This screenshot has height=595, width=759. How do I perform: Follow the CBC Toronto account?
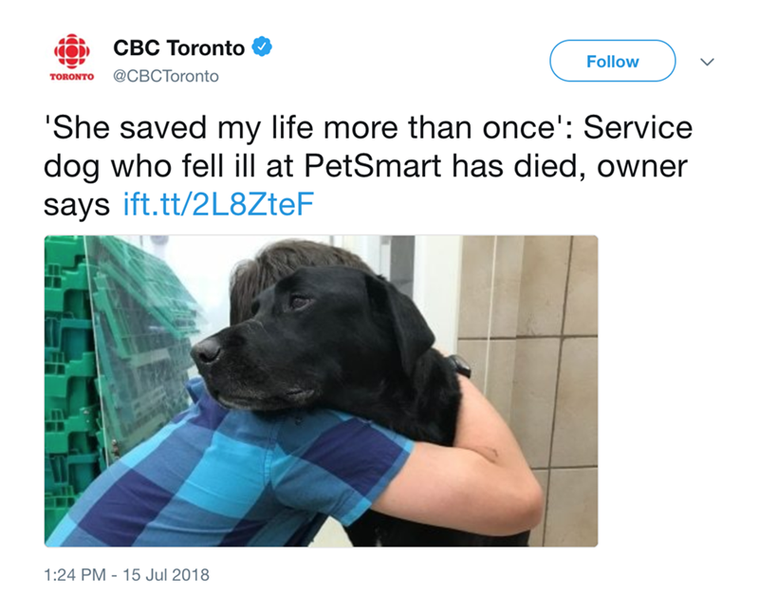(x=612, y=62)
